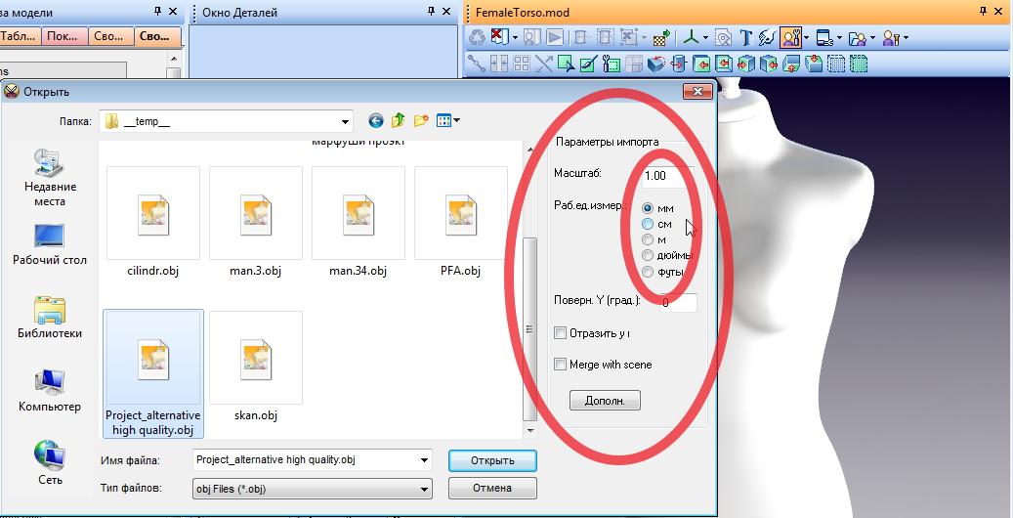Select the дюймы unit radio button
The height and width of the screenshot is (518, 1013).
point(648,256)
